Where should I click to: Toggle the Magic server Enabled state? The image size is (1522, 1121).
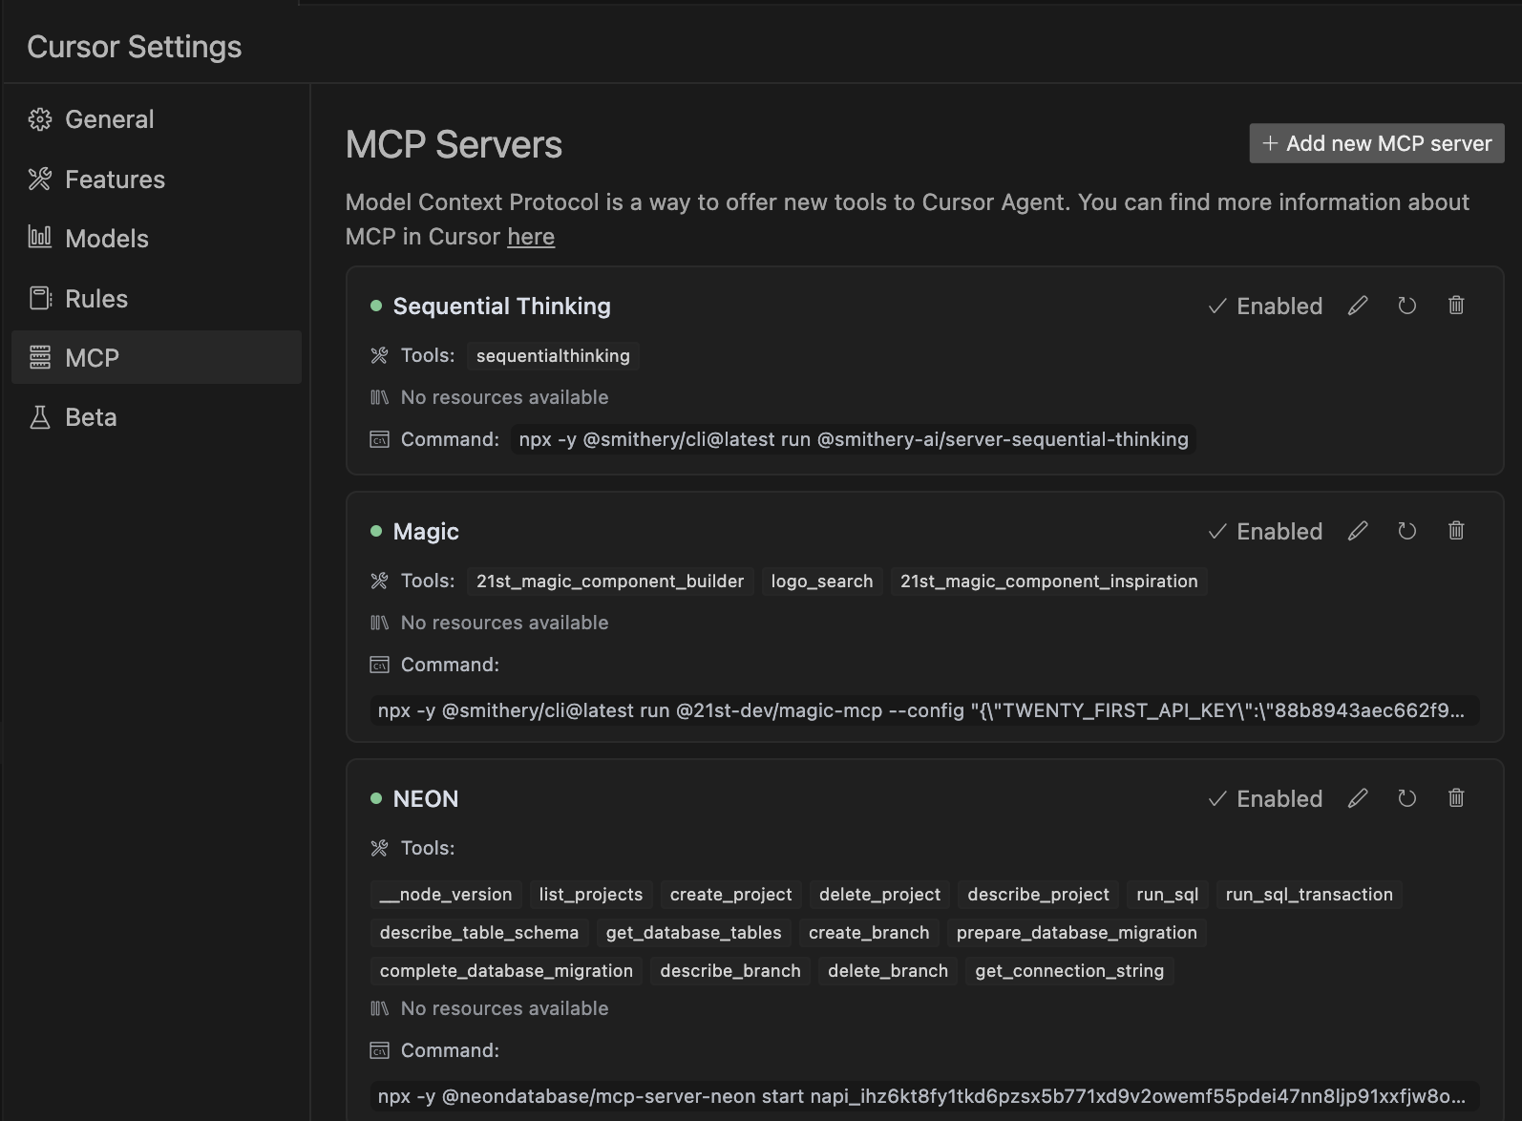point(1266,532)
